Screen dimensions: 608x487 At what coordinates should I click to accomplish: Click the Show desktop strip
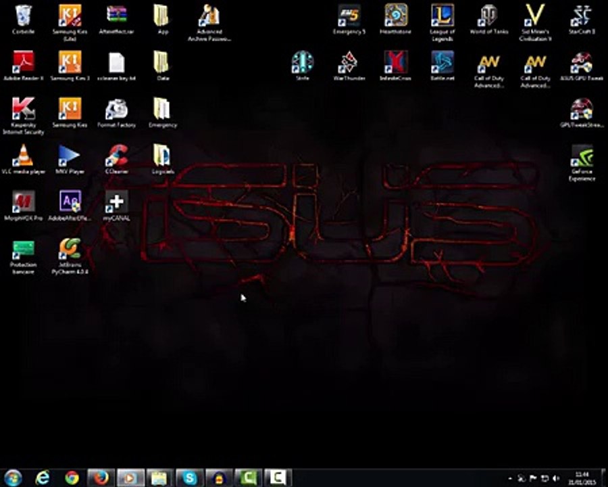pos(604,478)
